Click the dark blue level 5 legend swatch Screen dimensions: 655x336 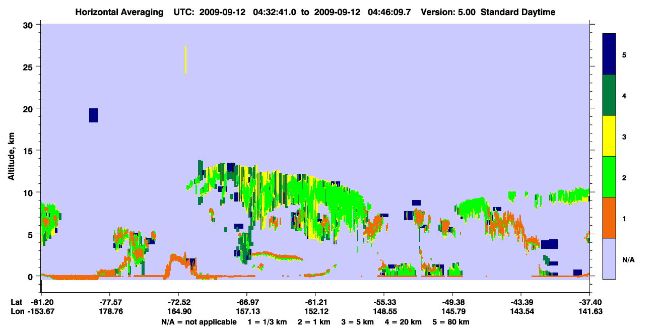point(609,54)
